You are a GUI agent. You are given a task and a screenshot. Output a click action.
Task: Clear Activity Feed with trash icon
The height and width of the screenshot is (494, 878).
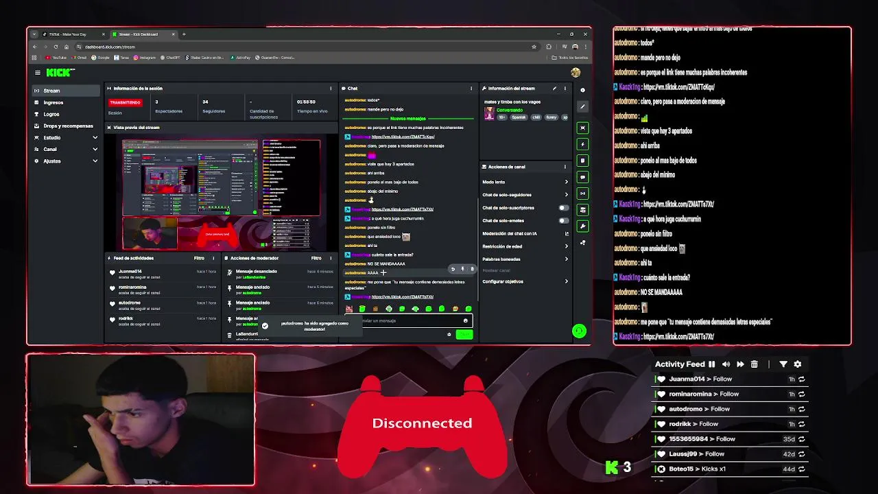point(755,364)
